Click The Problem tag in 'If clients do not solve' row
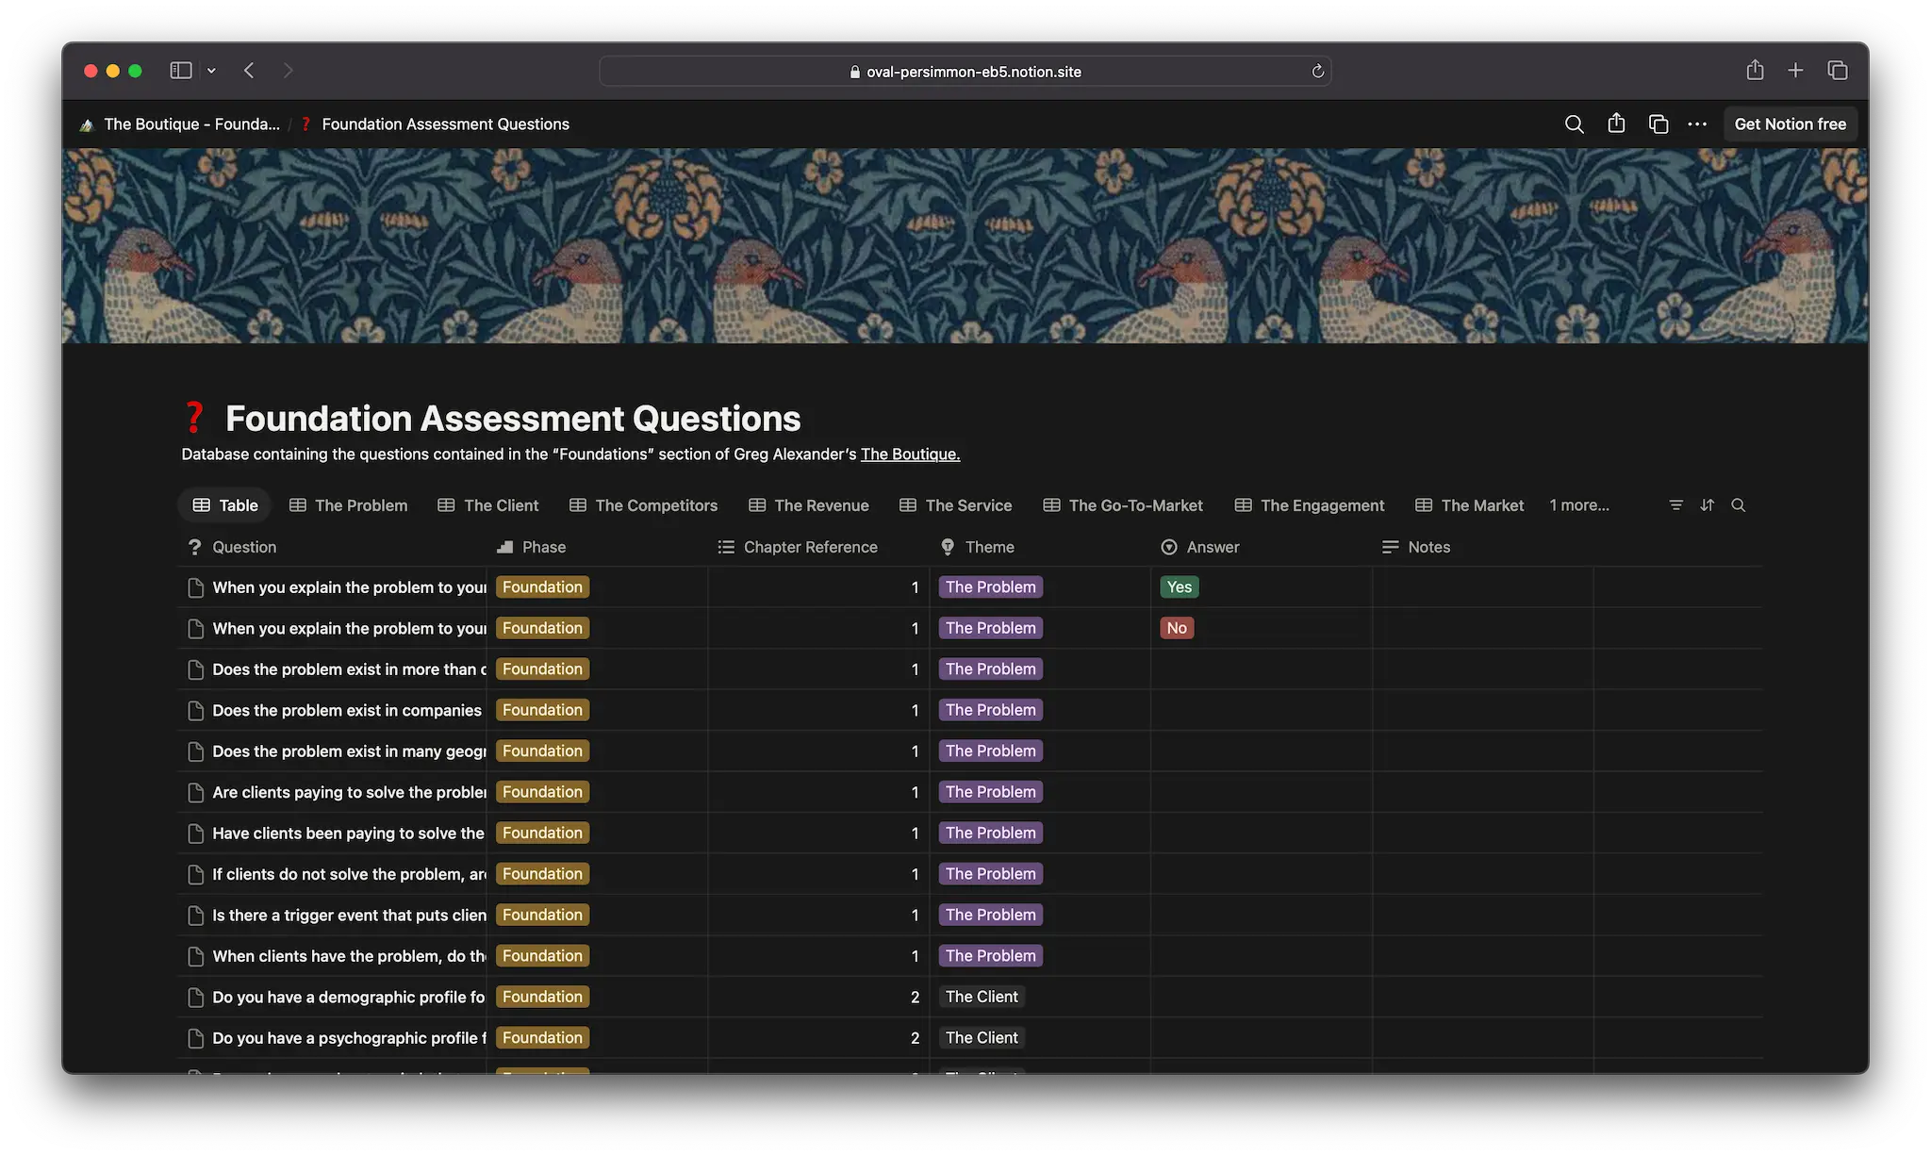The image size is (1931, 1156). click(x=990, y=874)
